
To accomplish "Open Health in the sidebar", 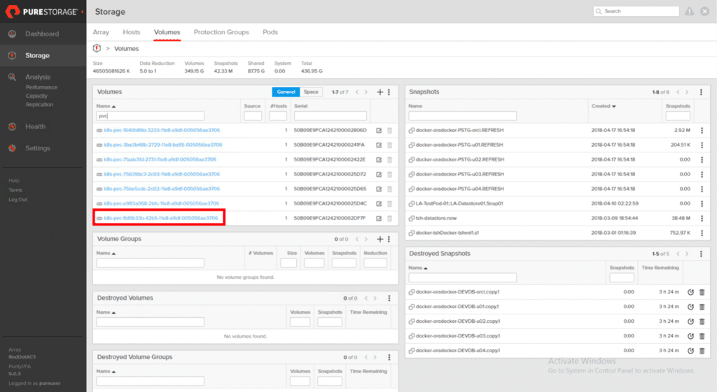I will click(35, 126).
